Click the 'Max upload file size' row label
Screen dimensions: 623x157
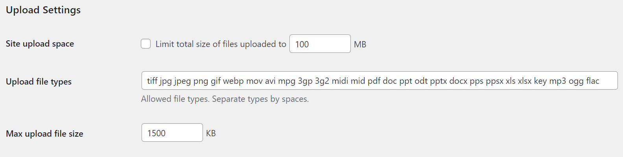click(x=44, y=134)
